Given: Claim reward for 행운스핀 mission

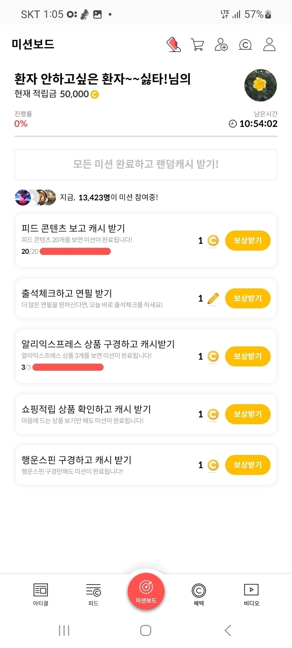Looking at the screenshot, I should [248, 465].
